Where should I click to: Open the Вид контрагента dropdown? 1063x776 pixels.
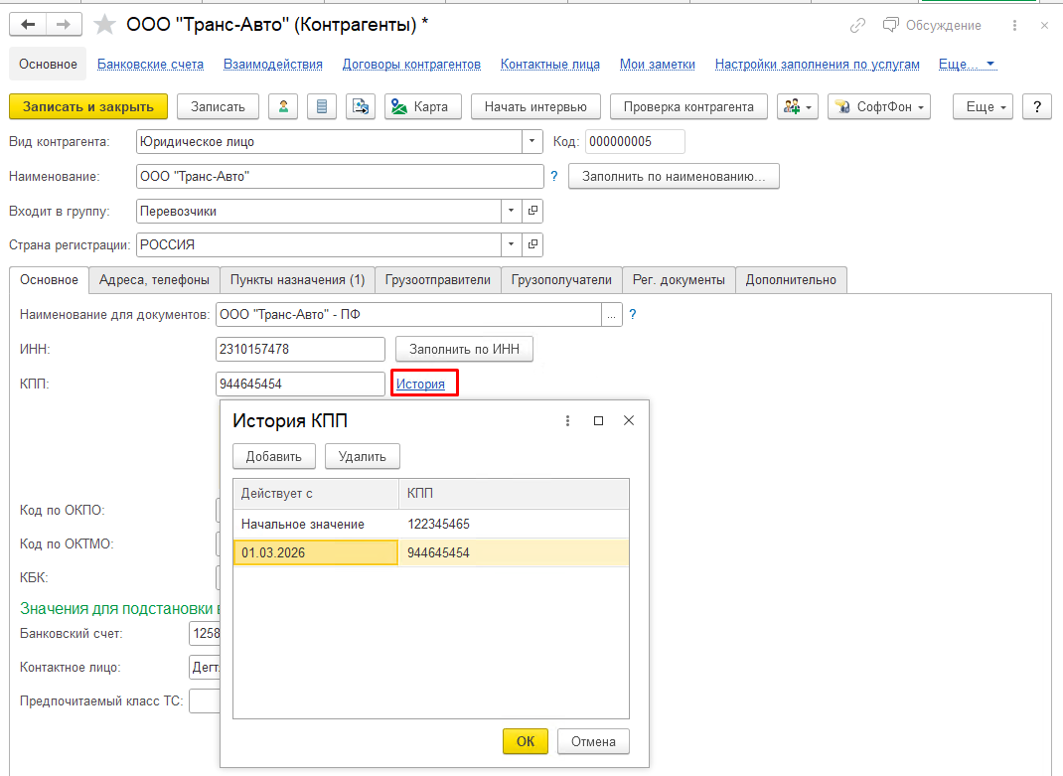pos(533,142)
